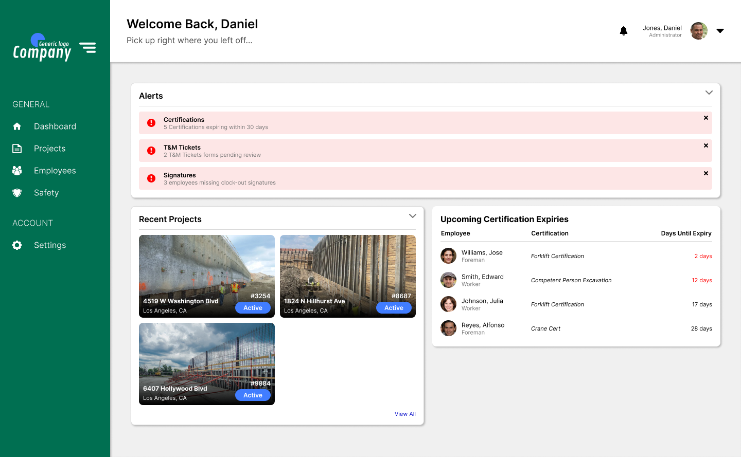Viewport: 741px width, 457px height.
Task: Select Williams, Jose certification row
Action: 576,256
